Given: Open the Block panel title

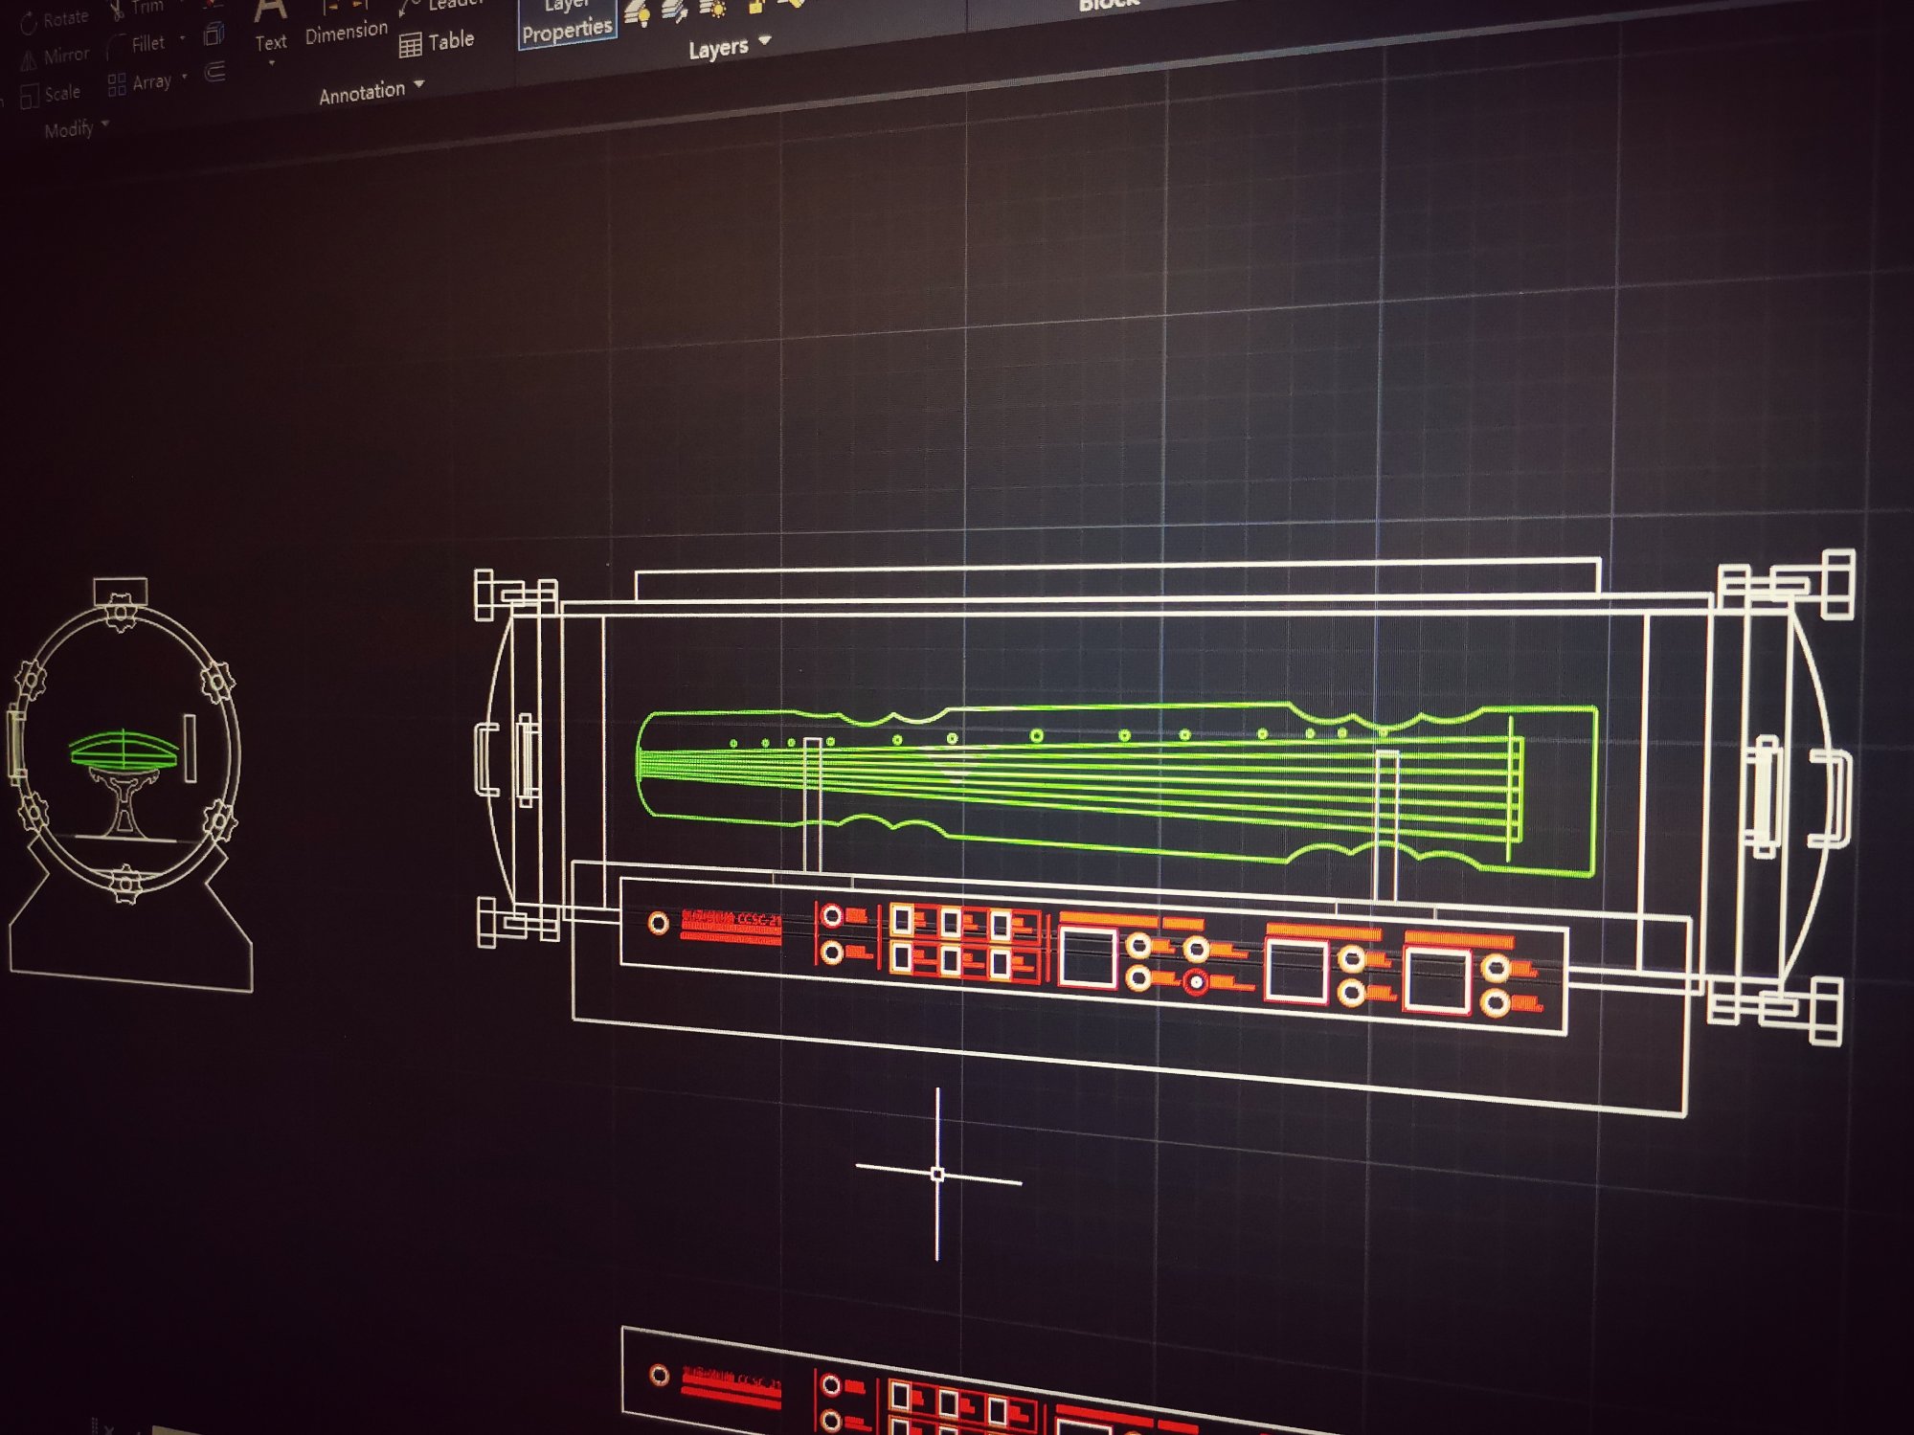Looking at the screenshot, I should (1109, 5).
